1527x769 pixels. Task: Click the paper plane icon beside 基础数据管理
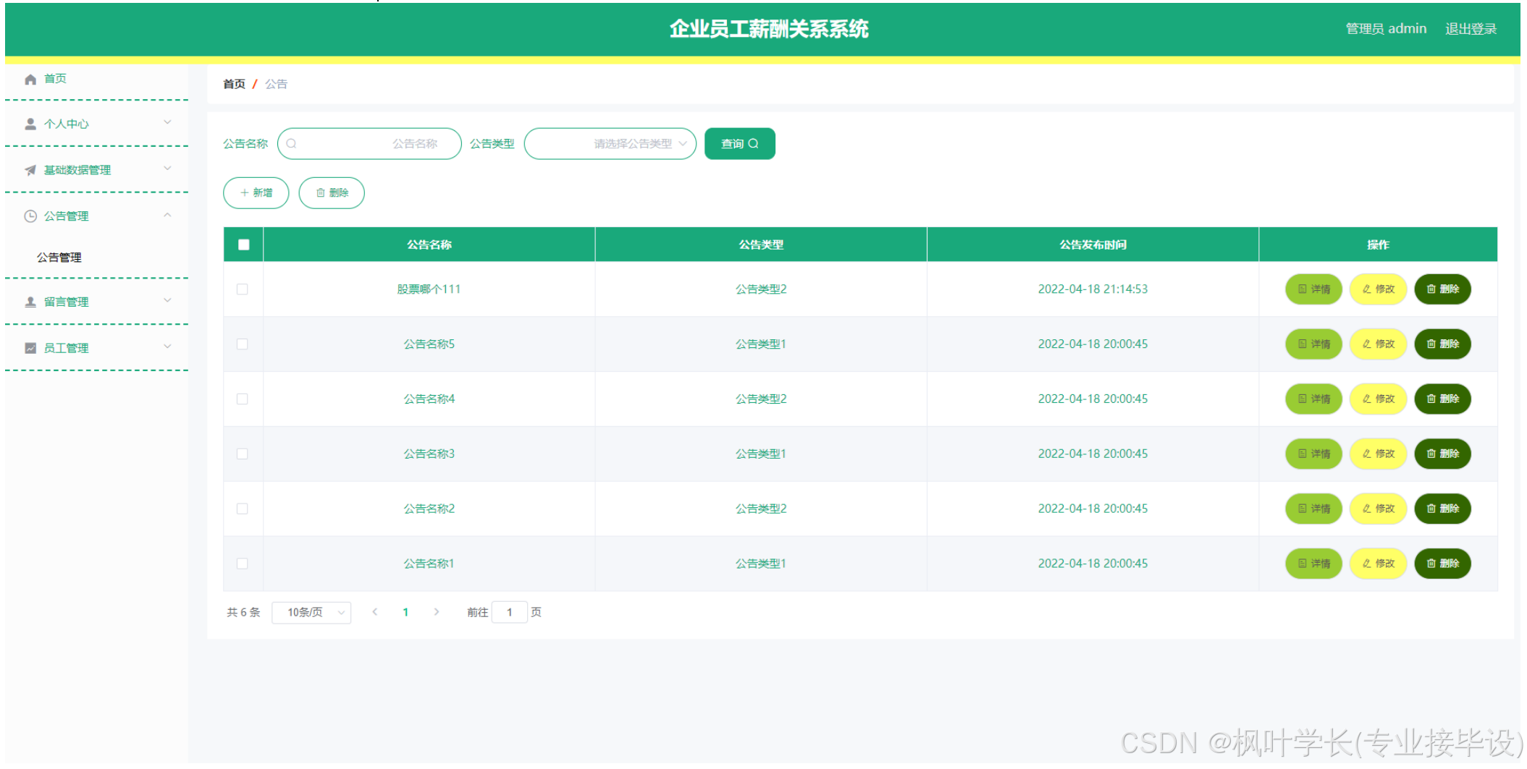pyautogui.click(x=30, y=170)
